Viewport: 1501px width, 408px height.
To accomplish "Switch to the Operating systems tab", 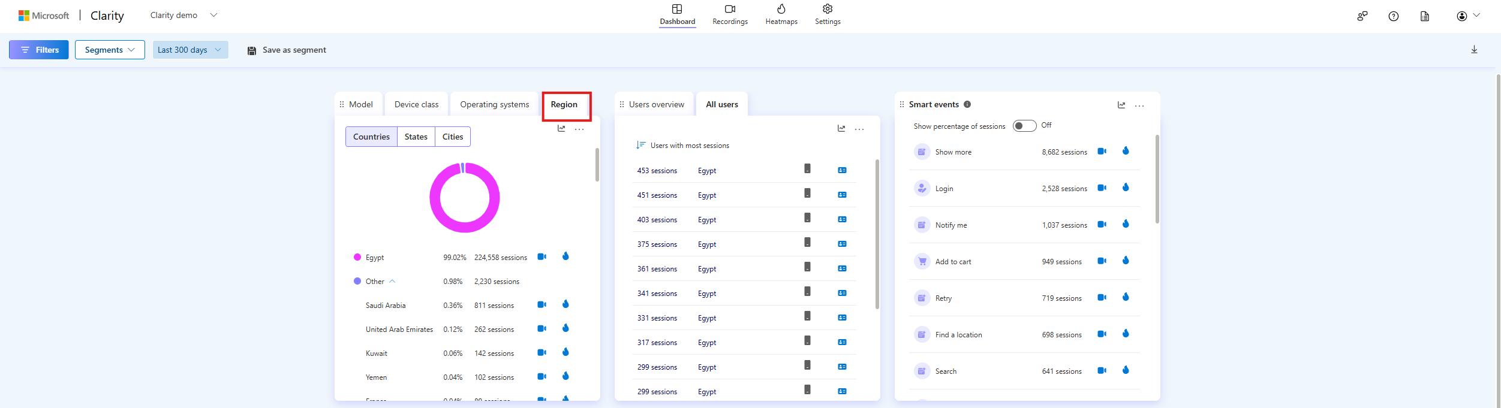I will 495,104.
